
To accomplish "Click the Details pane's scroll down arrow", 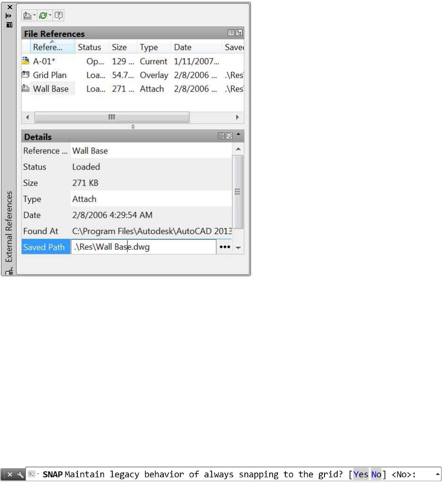I will pos(238,247).
